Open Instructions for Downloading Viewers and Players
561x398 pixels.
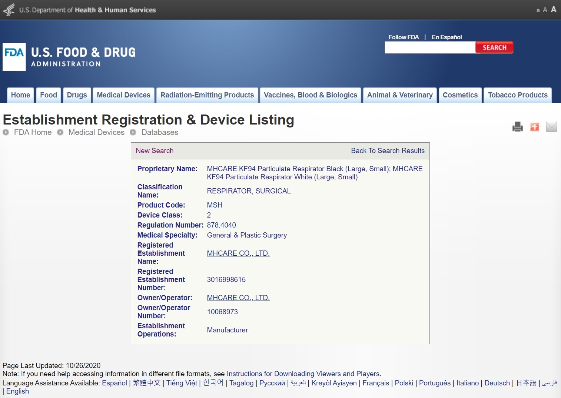point(303,374)
